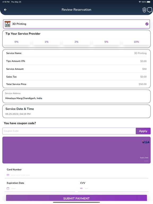Select the 1% tip option

[46, 42]
